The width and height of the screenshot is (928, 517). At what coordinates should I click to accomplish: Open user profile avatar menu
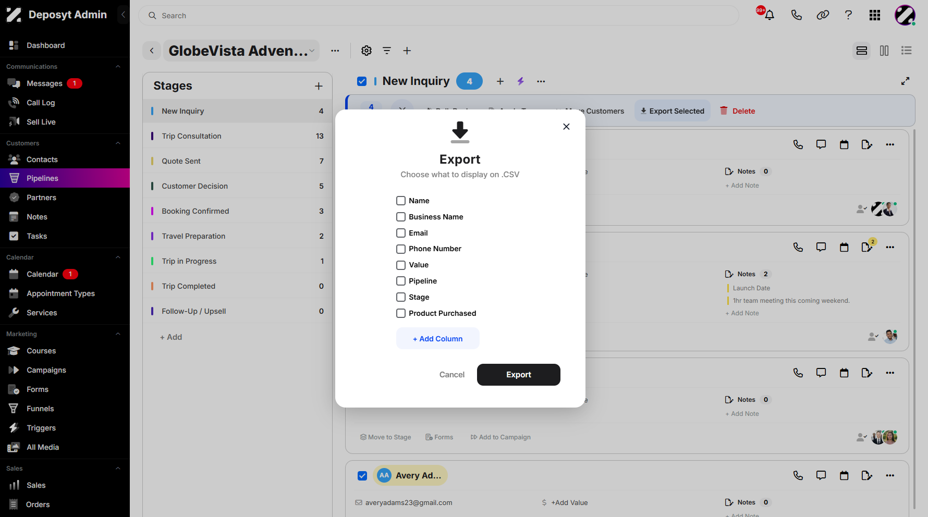[x=905, y=15]
